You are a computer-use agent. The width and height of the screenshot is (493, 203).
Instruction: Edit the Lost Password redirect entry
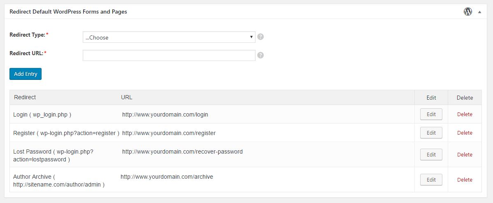[431, 154]
